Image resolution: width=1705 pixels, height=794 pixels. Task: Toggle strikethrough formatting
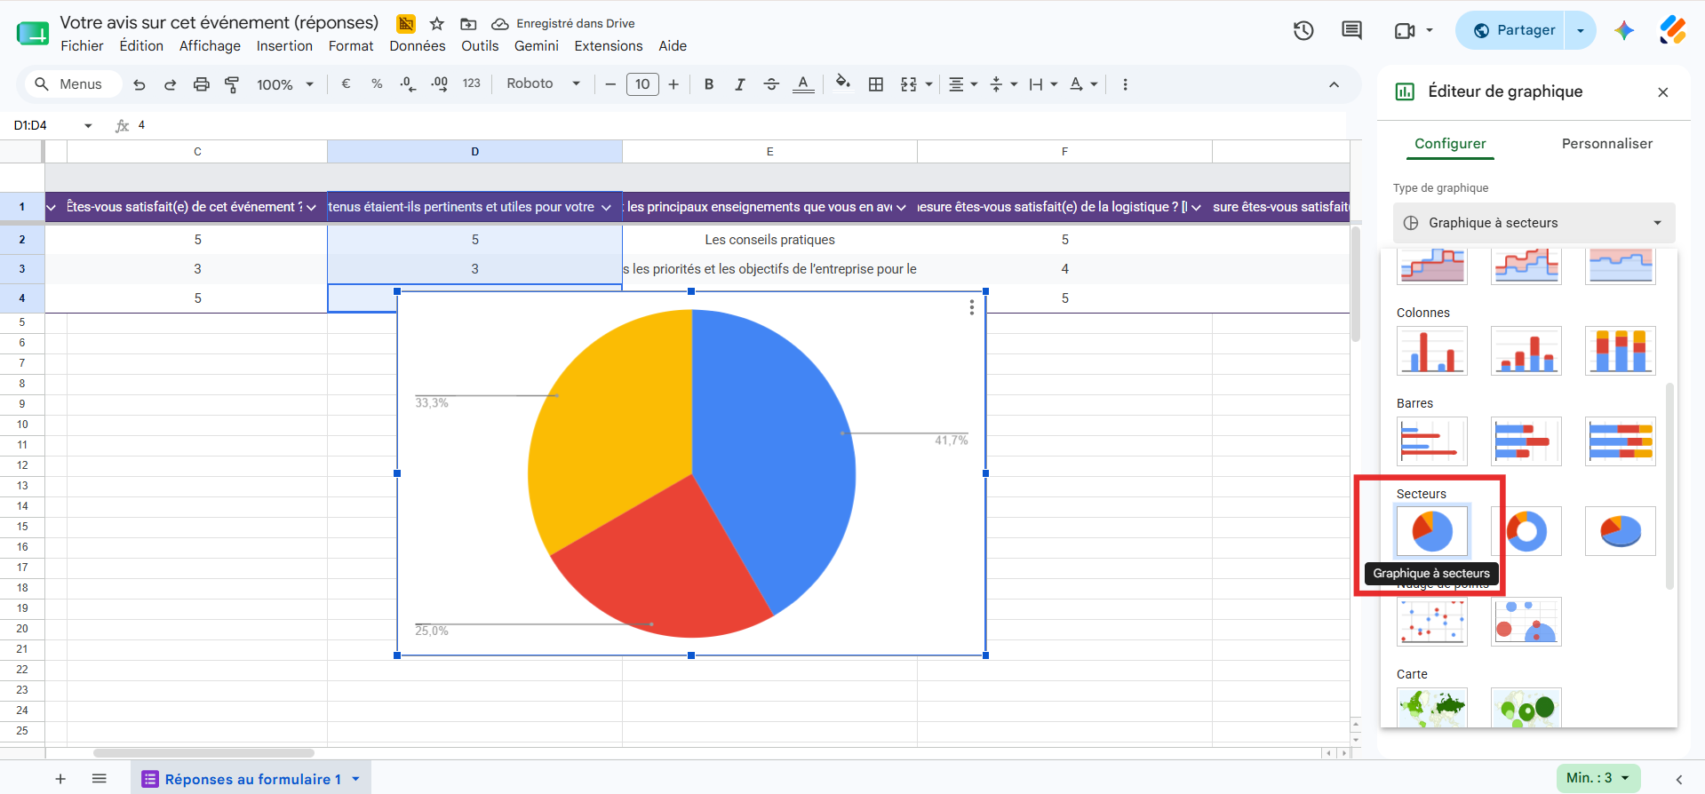point(771,84)
